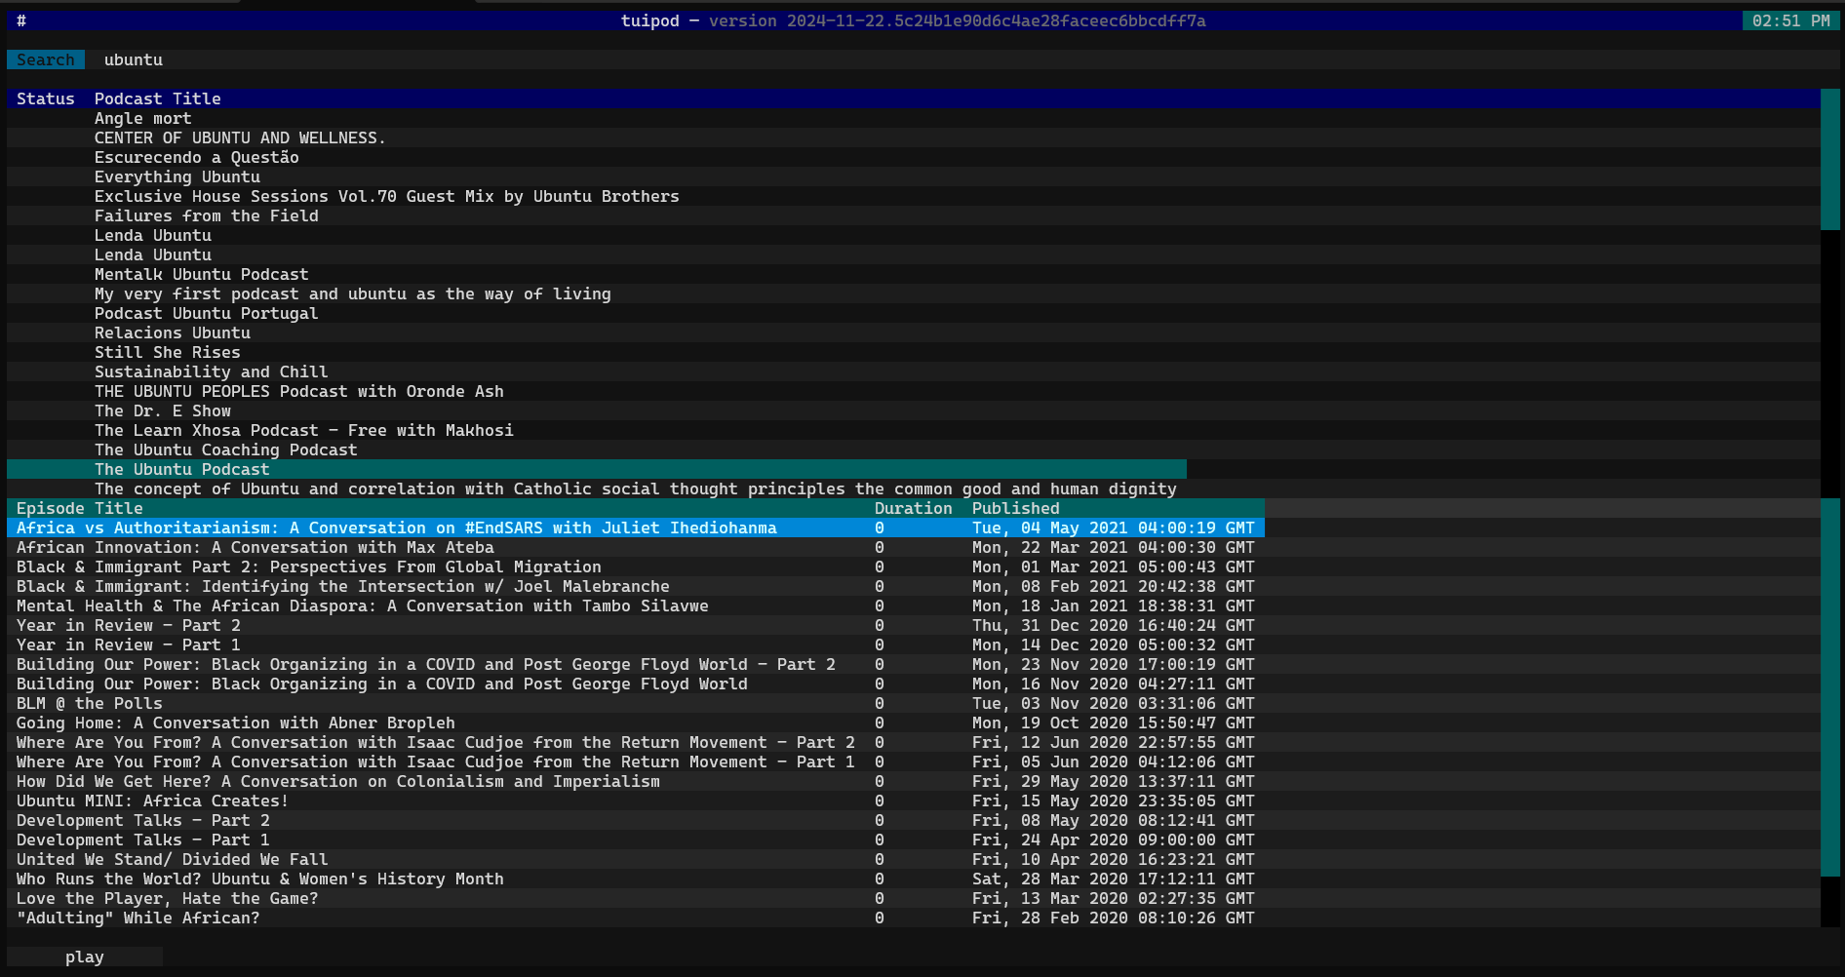Click the Duration column header

click(914, 508)
